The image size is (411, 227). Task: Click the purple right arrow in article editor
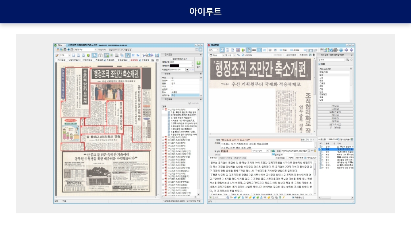coord(351,50)
